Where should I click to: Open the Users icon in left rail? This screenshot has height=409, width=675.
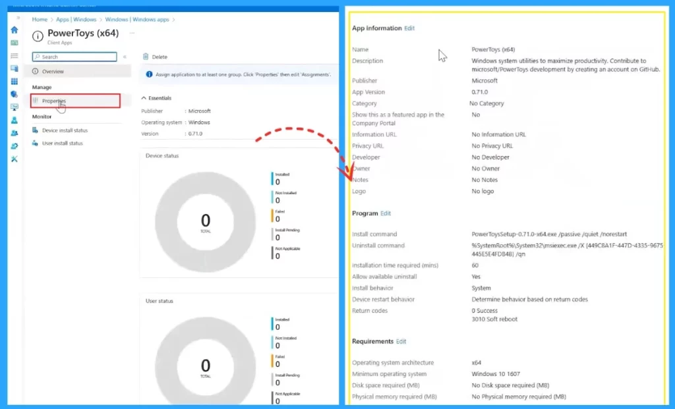[x=15, y=120]
